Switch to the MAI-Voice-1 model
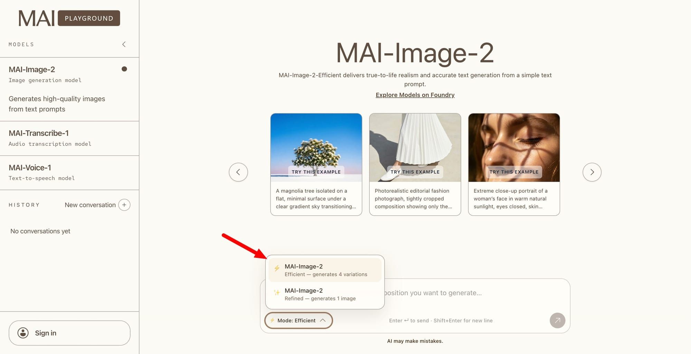The width and height of the screenshot is (691, 354). (x=69, y=173)
